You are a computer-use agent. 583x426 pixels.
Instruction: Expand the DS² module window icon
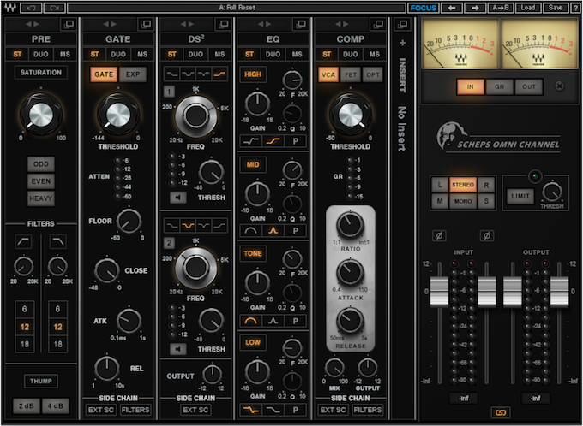pos(224,24)
